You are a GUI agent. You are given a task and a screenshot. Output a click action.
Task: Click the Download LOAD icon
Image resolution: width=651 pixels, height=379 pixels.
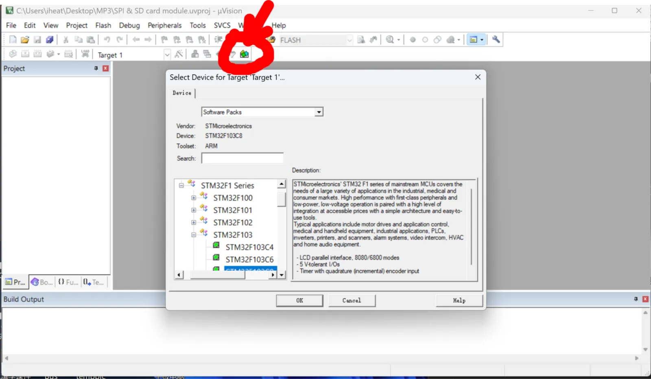click(x=85, y=54)
